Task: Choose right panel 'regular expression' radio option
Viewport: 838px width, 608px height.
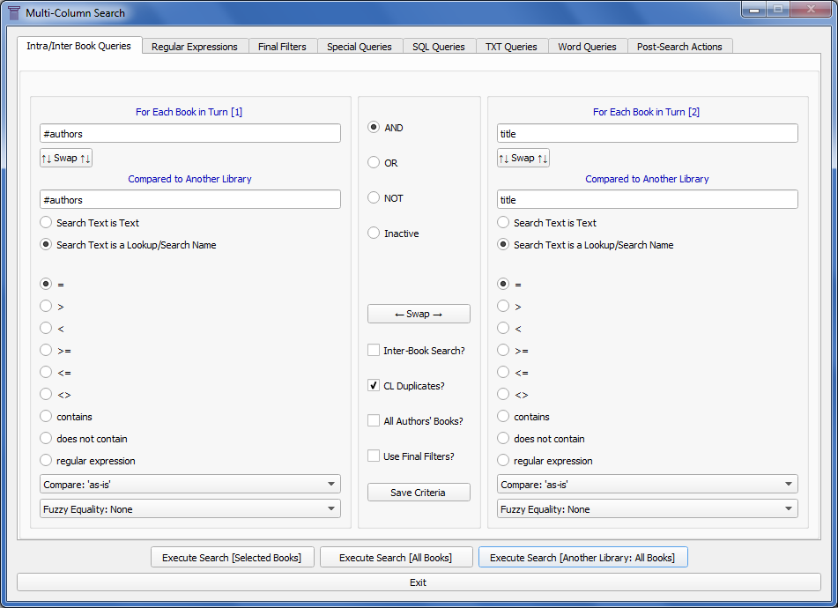Action: (x=503, y=460)
